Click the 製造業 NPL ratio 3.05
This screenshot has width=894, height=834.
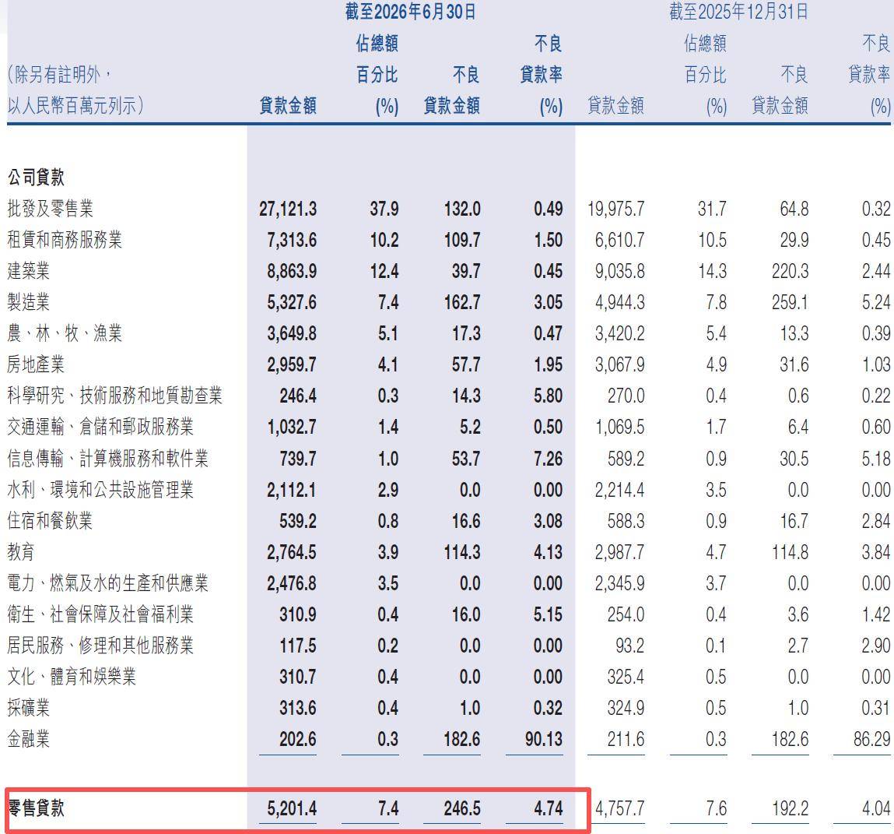point(548,302)
